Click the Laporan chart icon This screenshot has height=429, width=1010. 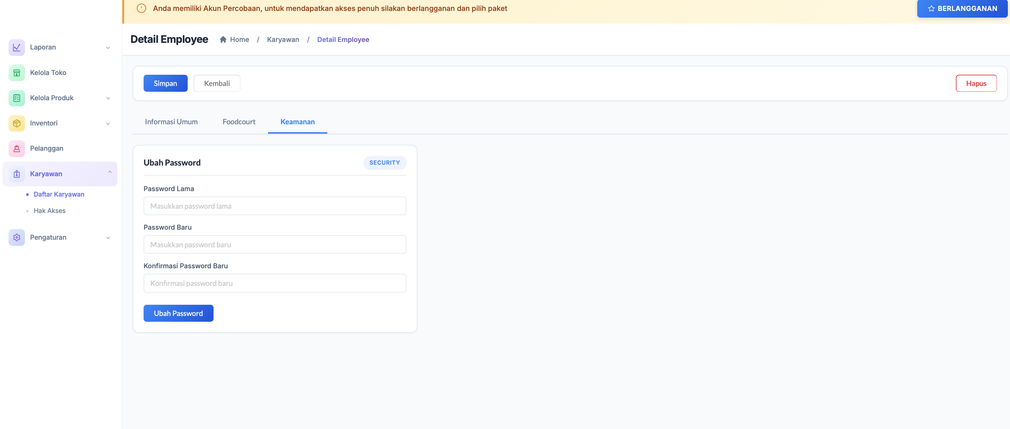click(x=16, y=47)
